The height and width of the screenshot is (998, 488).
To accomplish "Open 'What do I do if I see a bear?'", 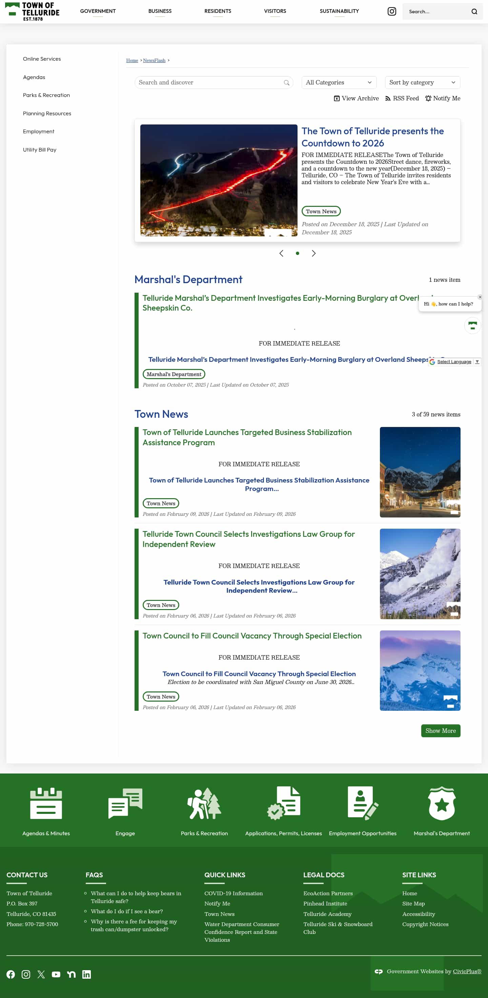I will point(127,911).
